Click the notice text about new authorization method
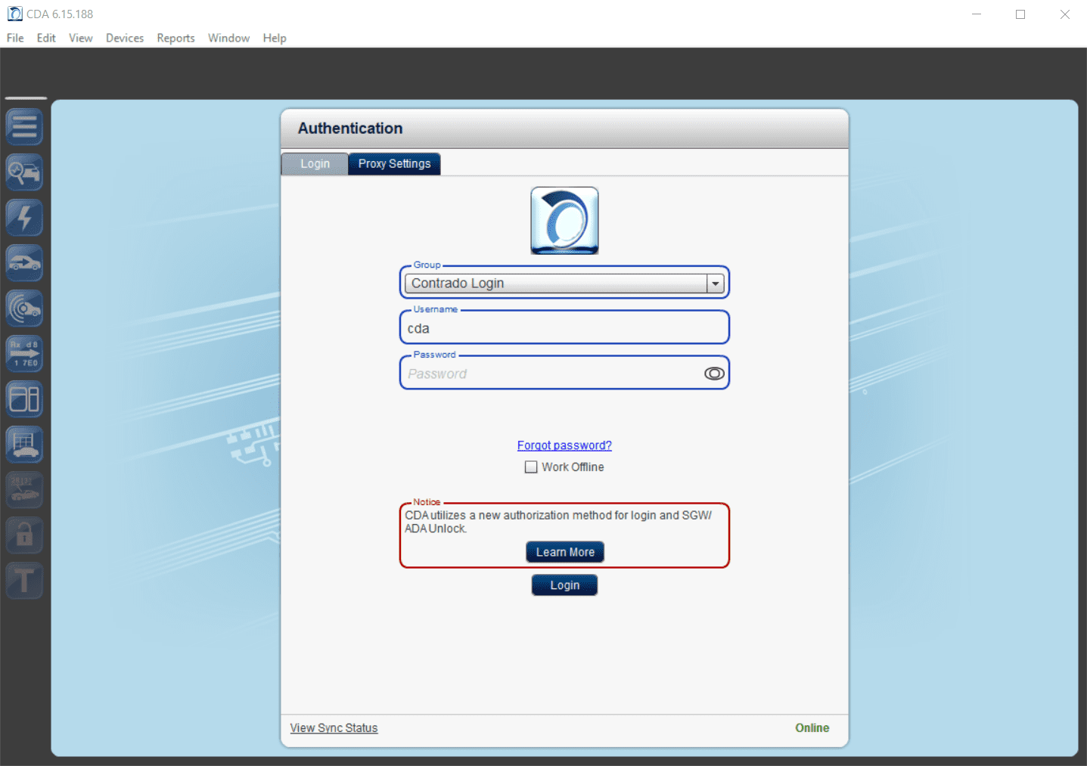 pos(558,522)
